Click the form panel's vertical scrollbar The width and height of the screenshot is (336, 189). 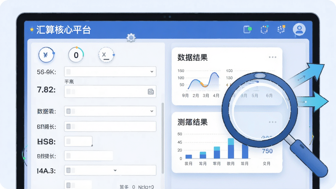pyautogui.click(x=163, y=138)
